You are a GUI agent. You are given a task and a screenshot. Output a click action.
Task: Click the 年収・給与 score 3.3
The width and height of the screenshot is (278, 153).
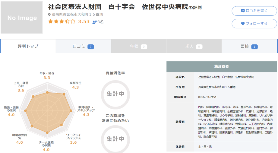47,78
